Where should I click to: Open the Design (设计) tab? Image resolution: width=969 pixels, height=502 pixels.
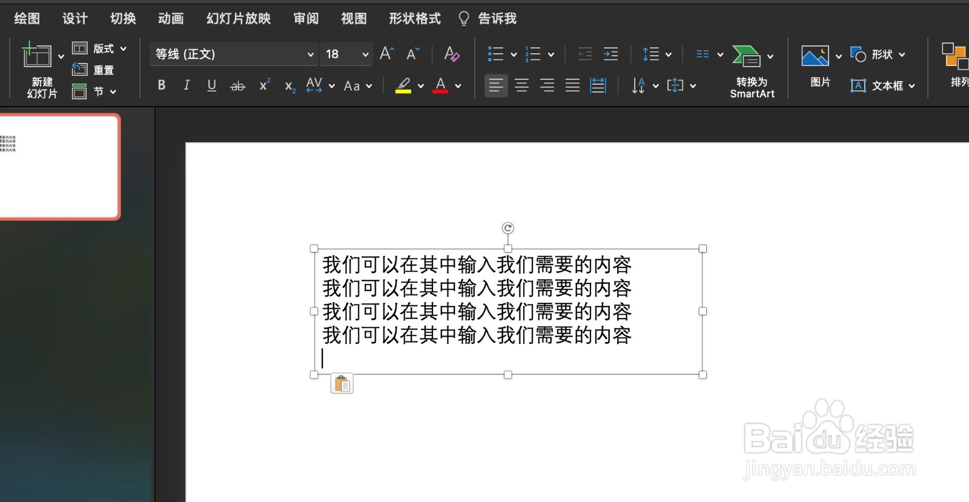click(75, 19)
